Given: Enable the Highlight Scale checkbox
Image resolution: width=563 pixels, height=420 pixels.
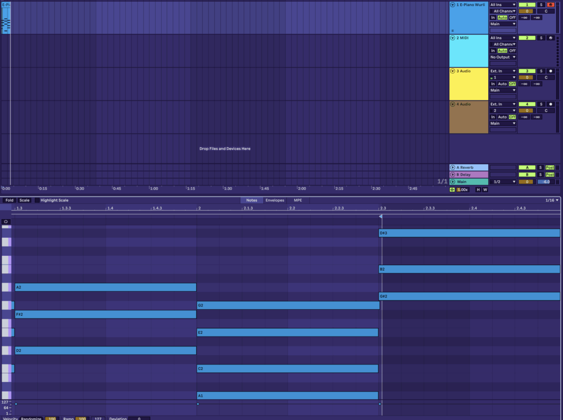Looking at the screenshot, I should 37,200.
